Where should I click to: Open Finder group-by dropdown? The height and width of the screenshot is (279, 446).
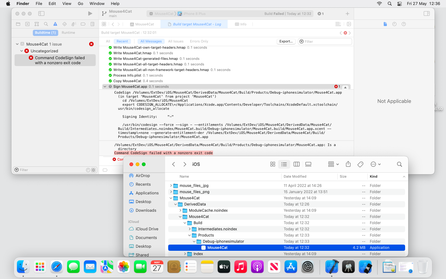[334, 164]
